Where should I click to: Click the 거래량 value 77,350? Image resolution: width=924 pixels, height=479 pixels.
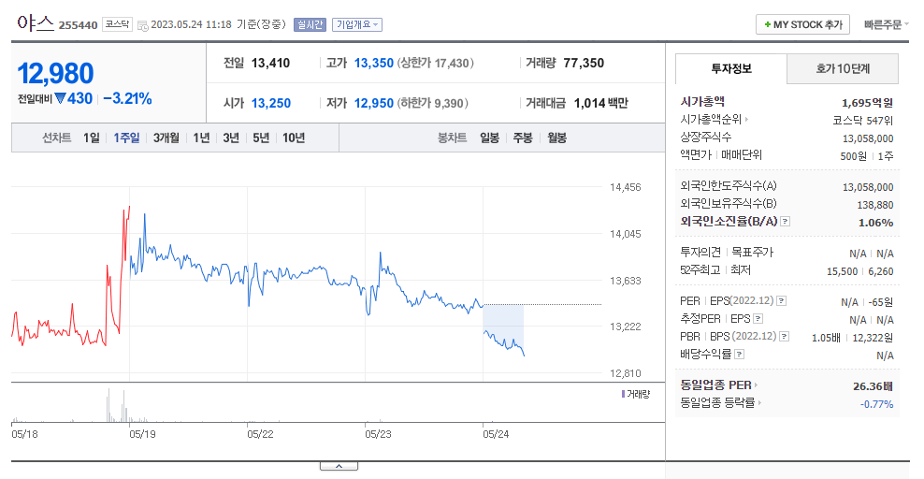pos(584,63)
